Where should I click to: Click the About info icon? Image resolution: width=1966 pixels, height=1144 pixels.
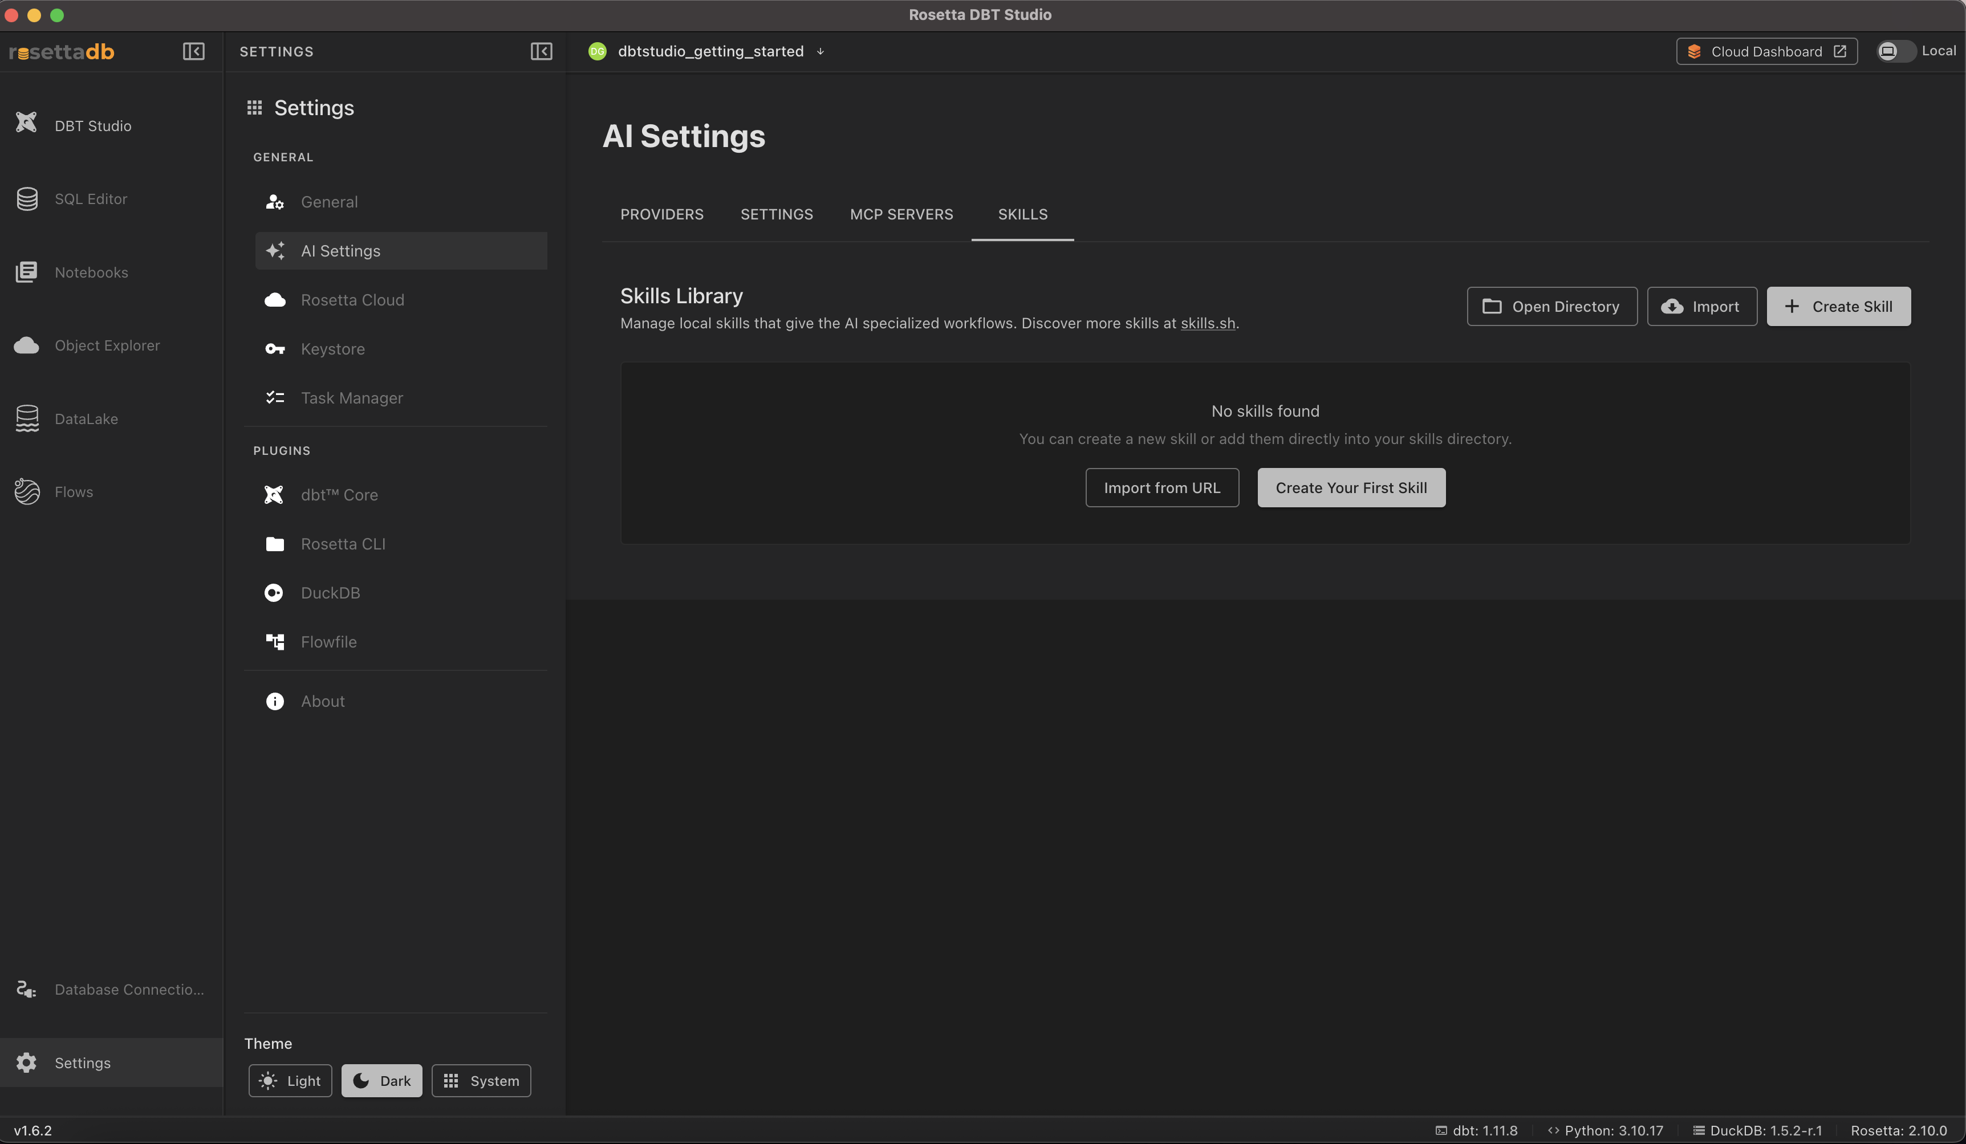click(x=275, y=702)
